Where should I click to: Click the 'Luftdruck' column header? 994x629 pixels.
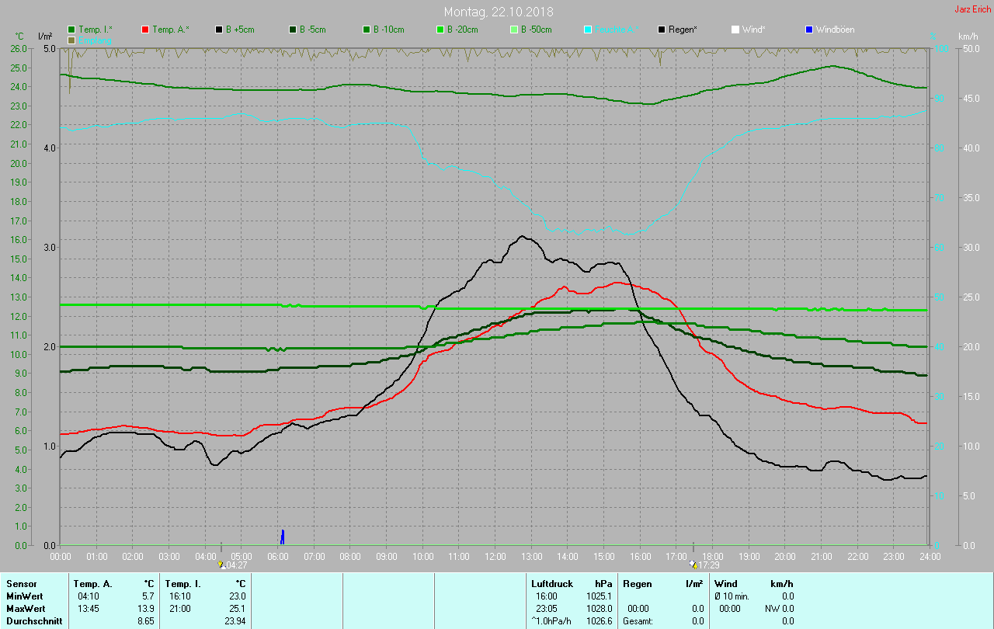tap(552, 583)
